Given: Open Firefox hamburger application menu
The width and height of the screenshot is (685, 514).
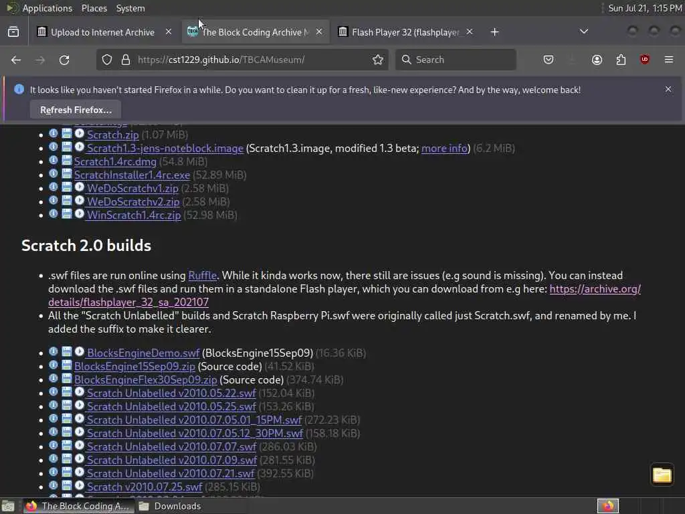Looking at the screenshot, I should 669,60.
